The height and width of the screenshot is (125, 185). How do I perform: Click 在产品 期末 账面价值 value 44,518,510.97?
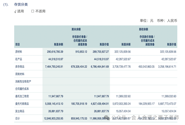[x=101, y=59]
